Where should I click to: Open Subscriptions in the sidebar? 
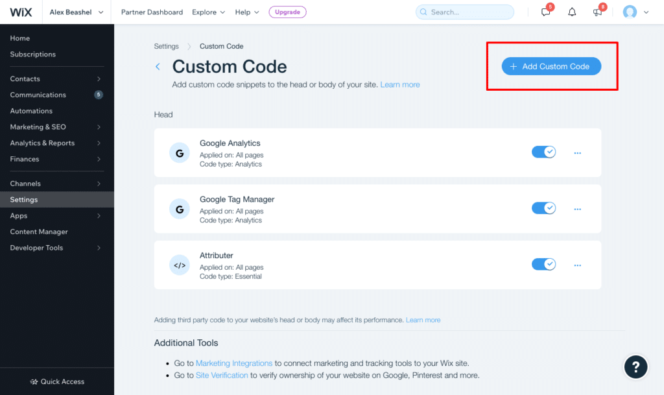tap(33, 54)
